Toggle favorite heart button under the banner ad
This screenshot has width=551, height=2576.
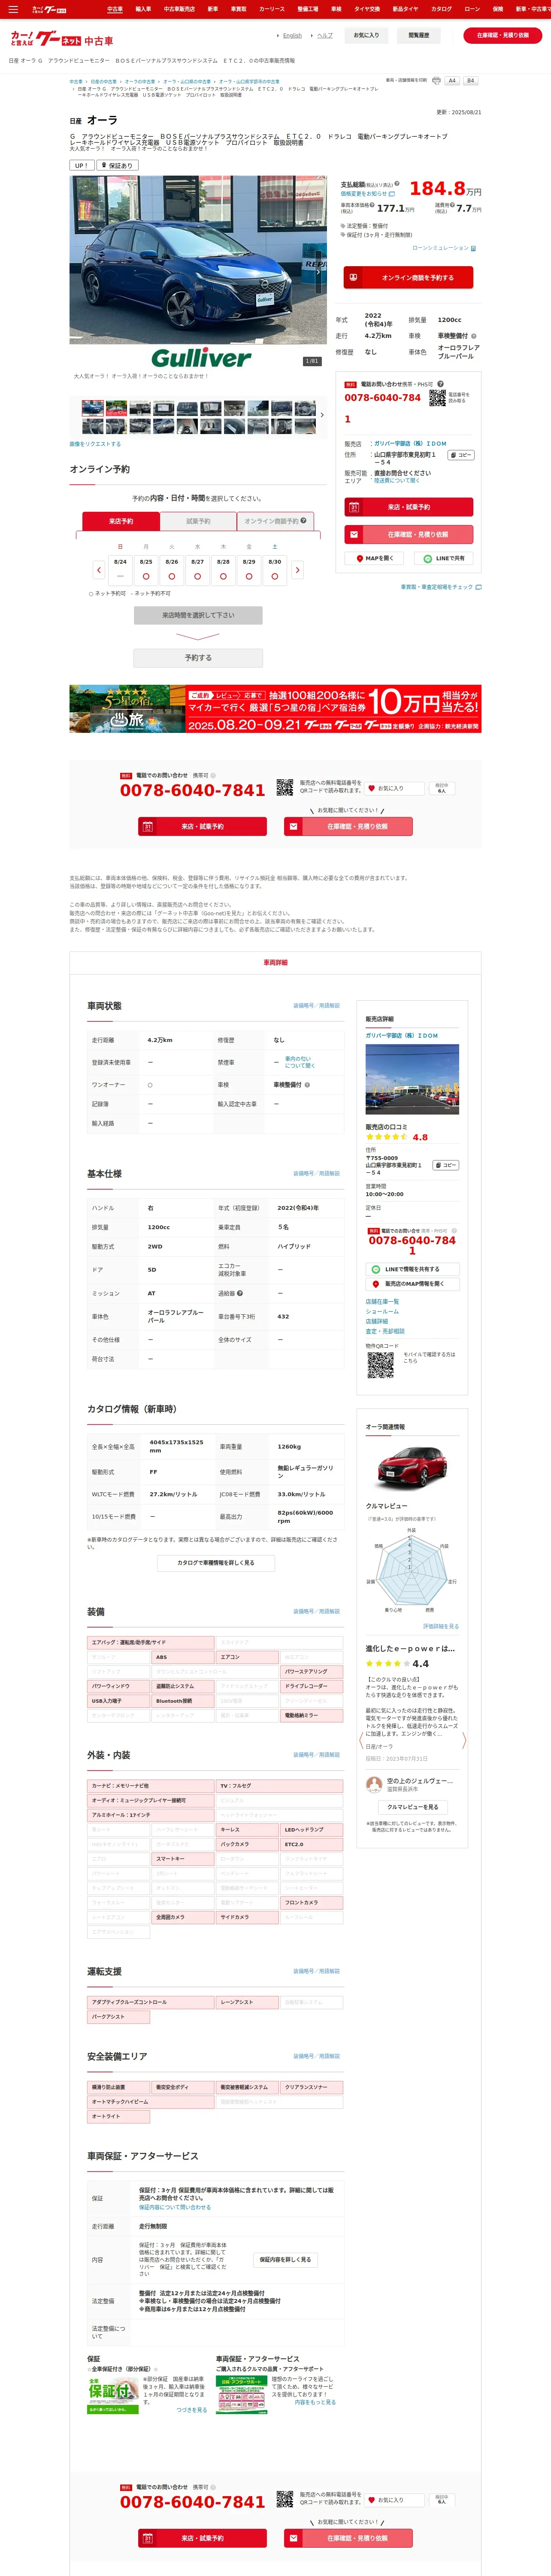(395, 788)
